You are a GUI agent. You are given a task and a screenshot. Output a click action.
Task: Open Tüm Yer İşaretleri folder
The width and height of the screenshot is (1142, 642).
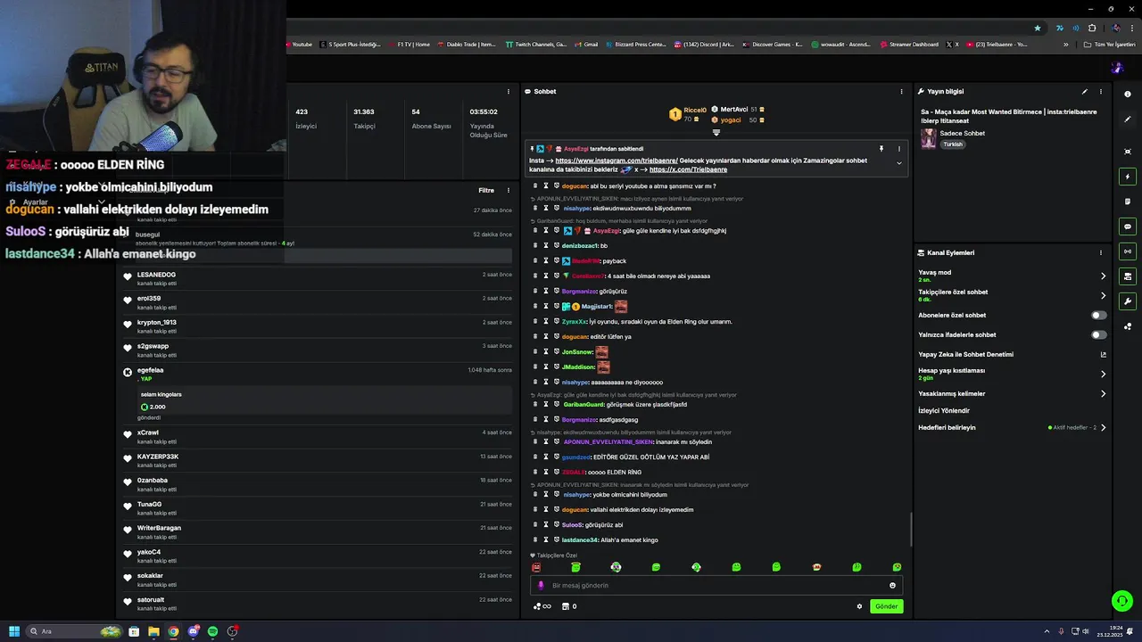[1110, 45]
